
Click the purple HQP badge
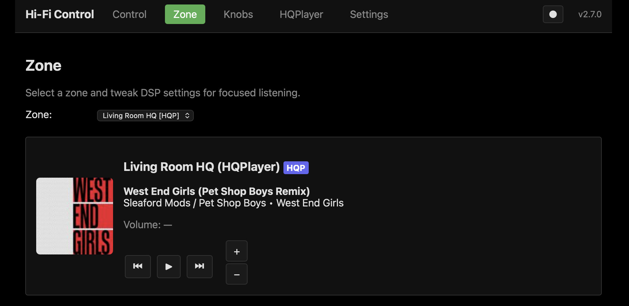(296, 168)
